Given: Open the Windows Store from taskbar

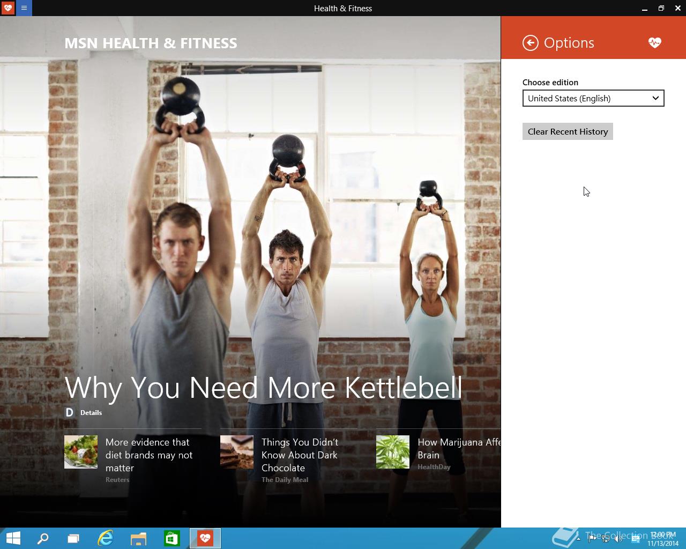Looking at the screenshot, I should [171, 538].
